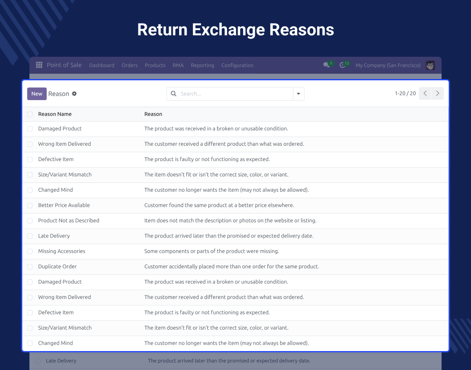The width and height of the screenshot is (471, 370).
Task: Click the Point of Sale app title
Action: pos(64,65)
